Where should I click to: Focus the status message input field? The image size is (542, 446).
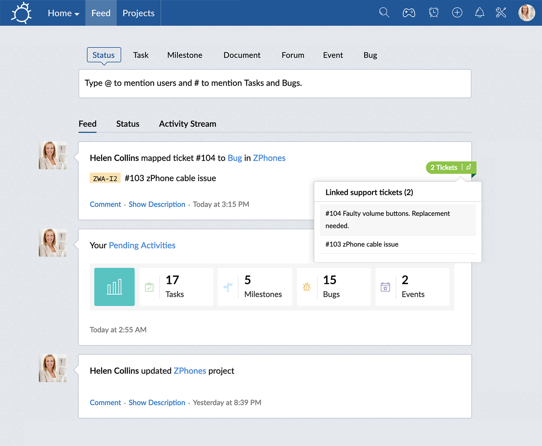pos(275,84)
